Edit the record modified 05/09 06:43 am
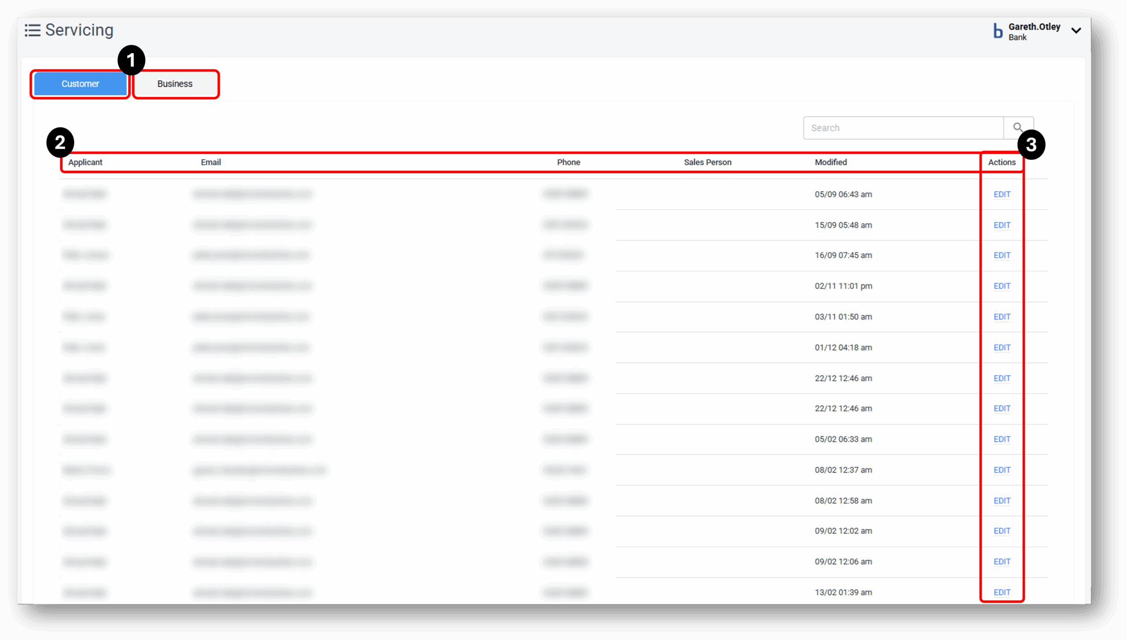This screenshot has width=1127, height=640. 1002,194
